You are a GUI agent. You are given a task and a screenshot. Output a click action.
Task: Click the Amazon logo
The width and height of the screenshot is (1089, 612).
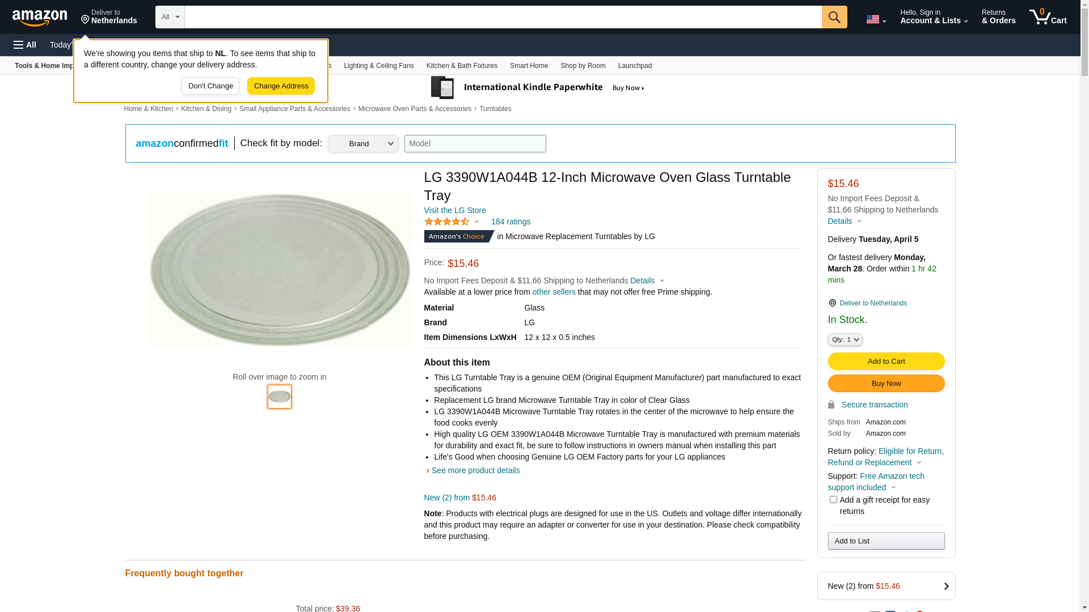pos(40,18)
